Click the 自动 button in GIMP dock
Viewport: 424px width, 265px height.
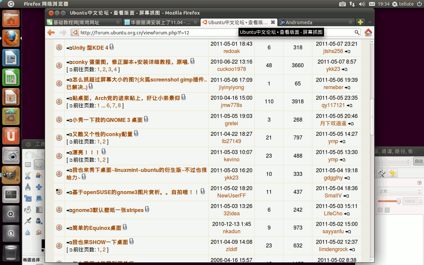click(418, 162)
